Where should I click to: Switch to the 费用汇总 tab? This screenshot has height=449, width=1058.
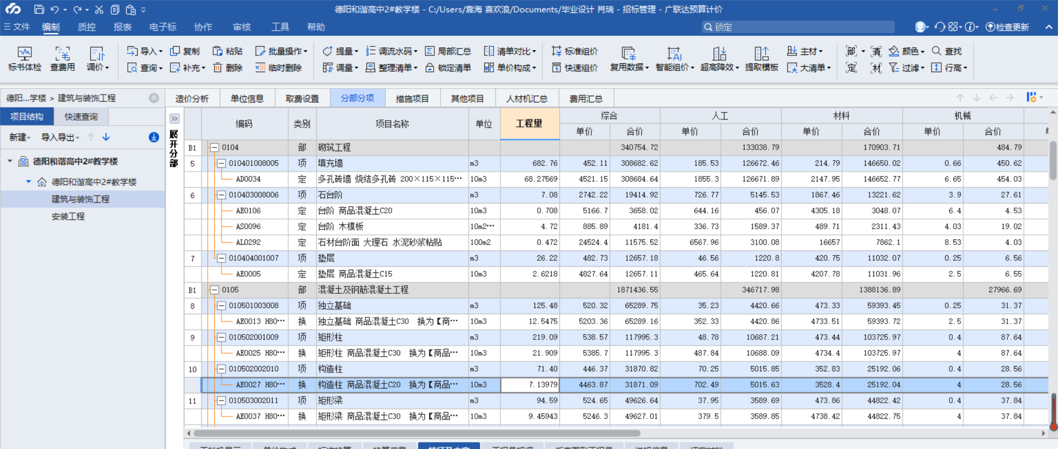[586, 98]
